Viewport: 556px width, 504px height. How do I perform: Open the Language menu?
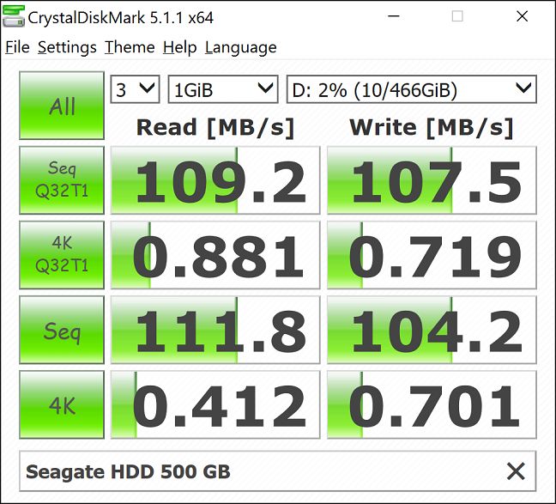click(240, 47)
